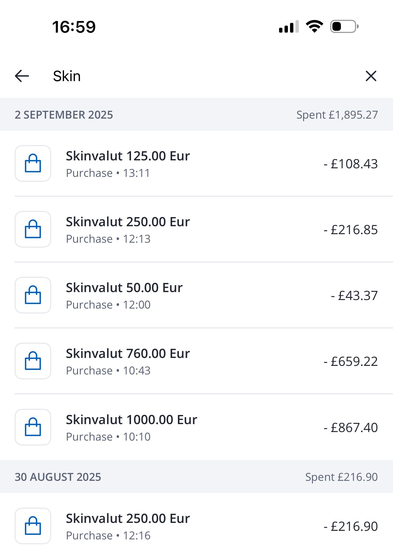Open the Skinvalut 1000.00 Eur transaction
Image resolution: width=393 pixels, height=554 pixels.
coord(132,420)
